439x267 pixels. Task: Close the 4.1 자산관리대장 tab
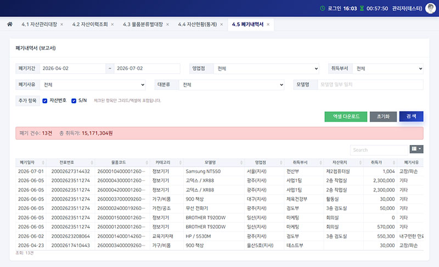(61, 25)
